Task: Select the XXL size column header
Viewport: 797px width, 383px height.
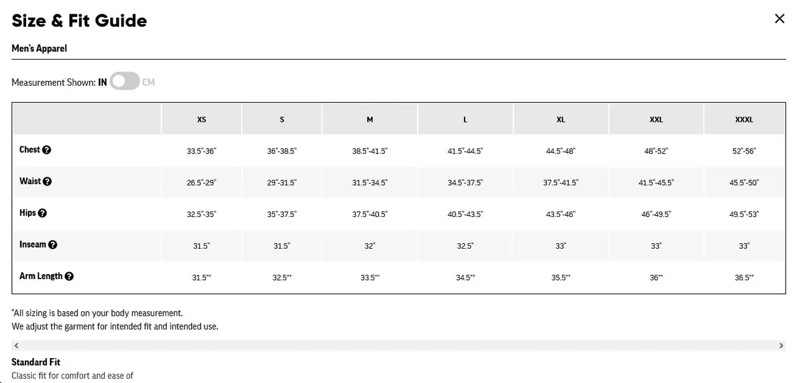Action: (656, 119)
